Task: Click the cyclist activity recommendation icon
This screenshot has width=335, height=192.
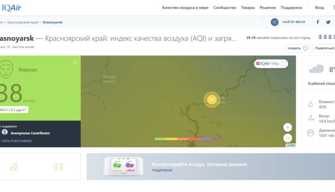Action: coord(14,167)
